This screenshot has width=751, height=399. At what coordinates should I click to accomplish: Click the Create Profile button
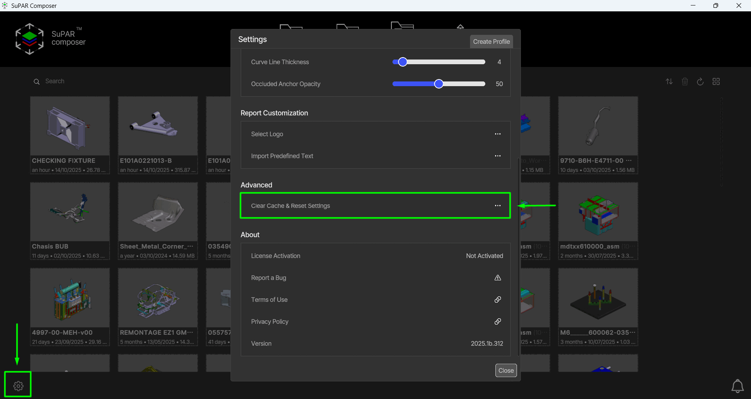[x=492, y=42]
